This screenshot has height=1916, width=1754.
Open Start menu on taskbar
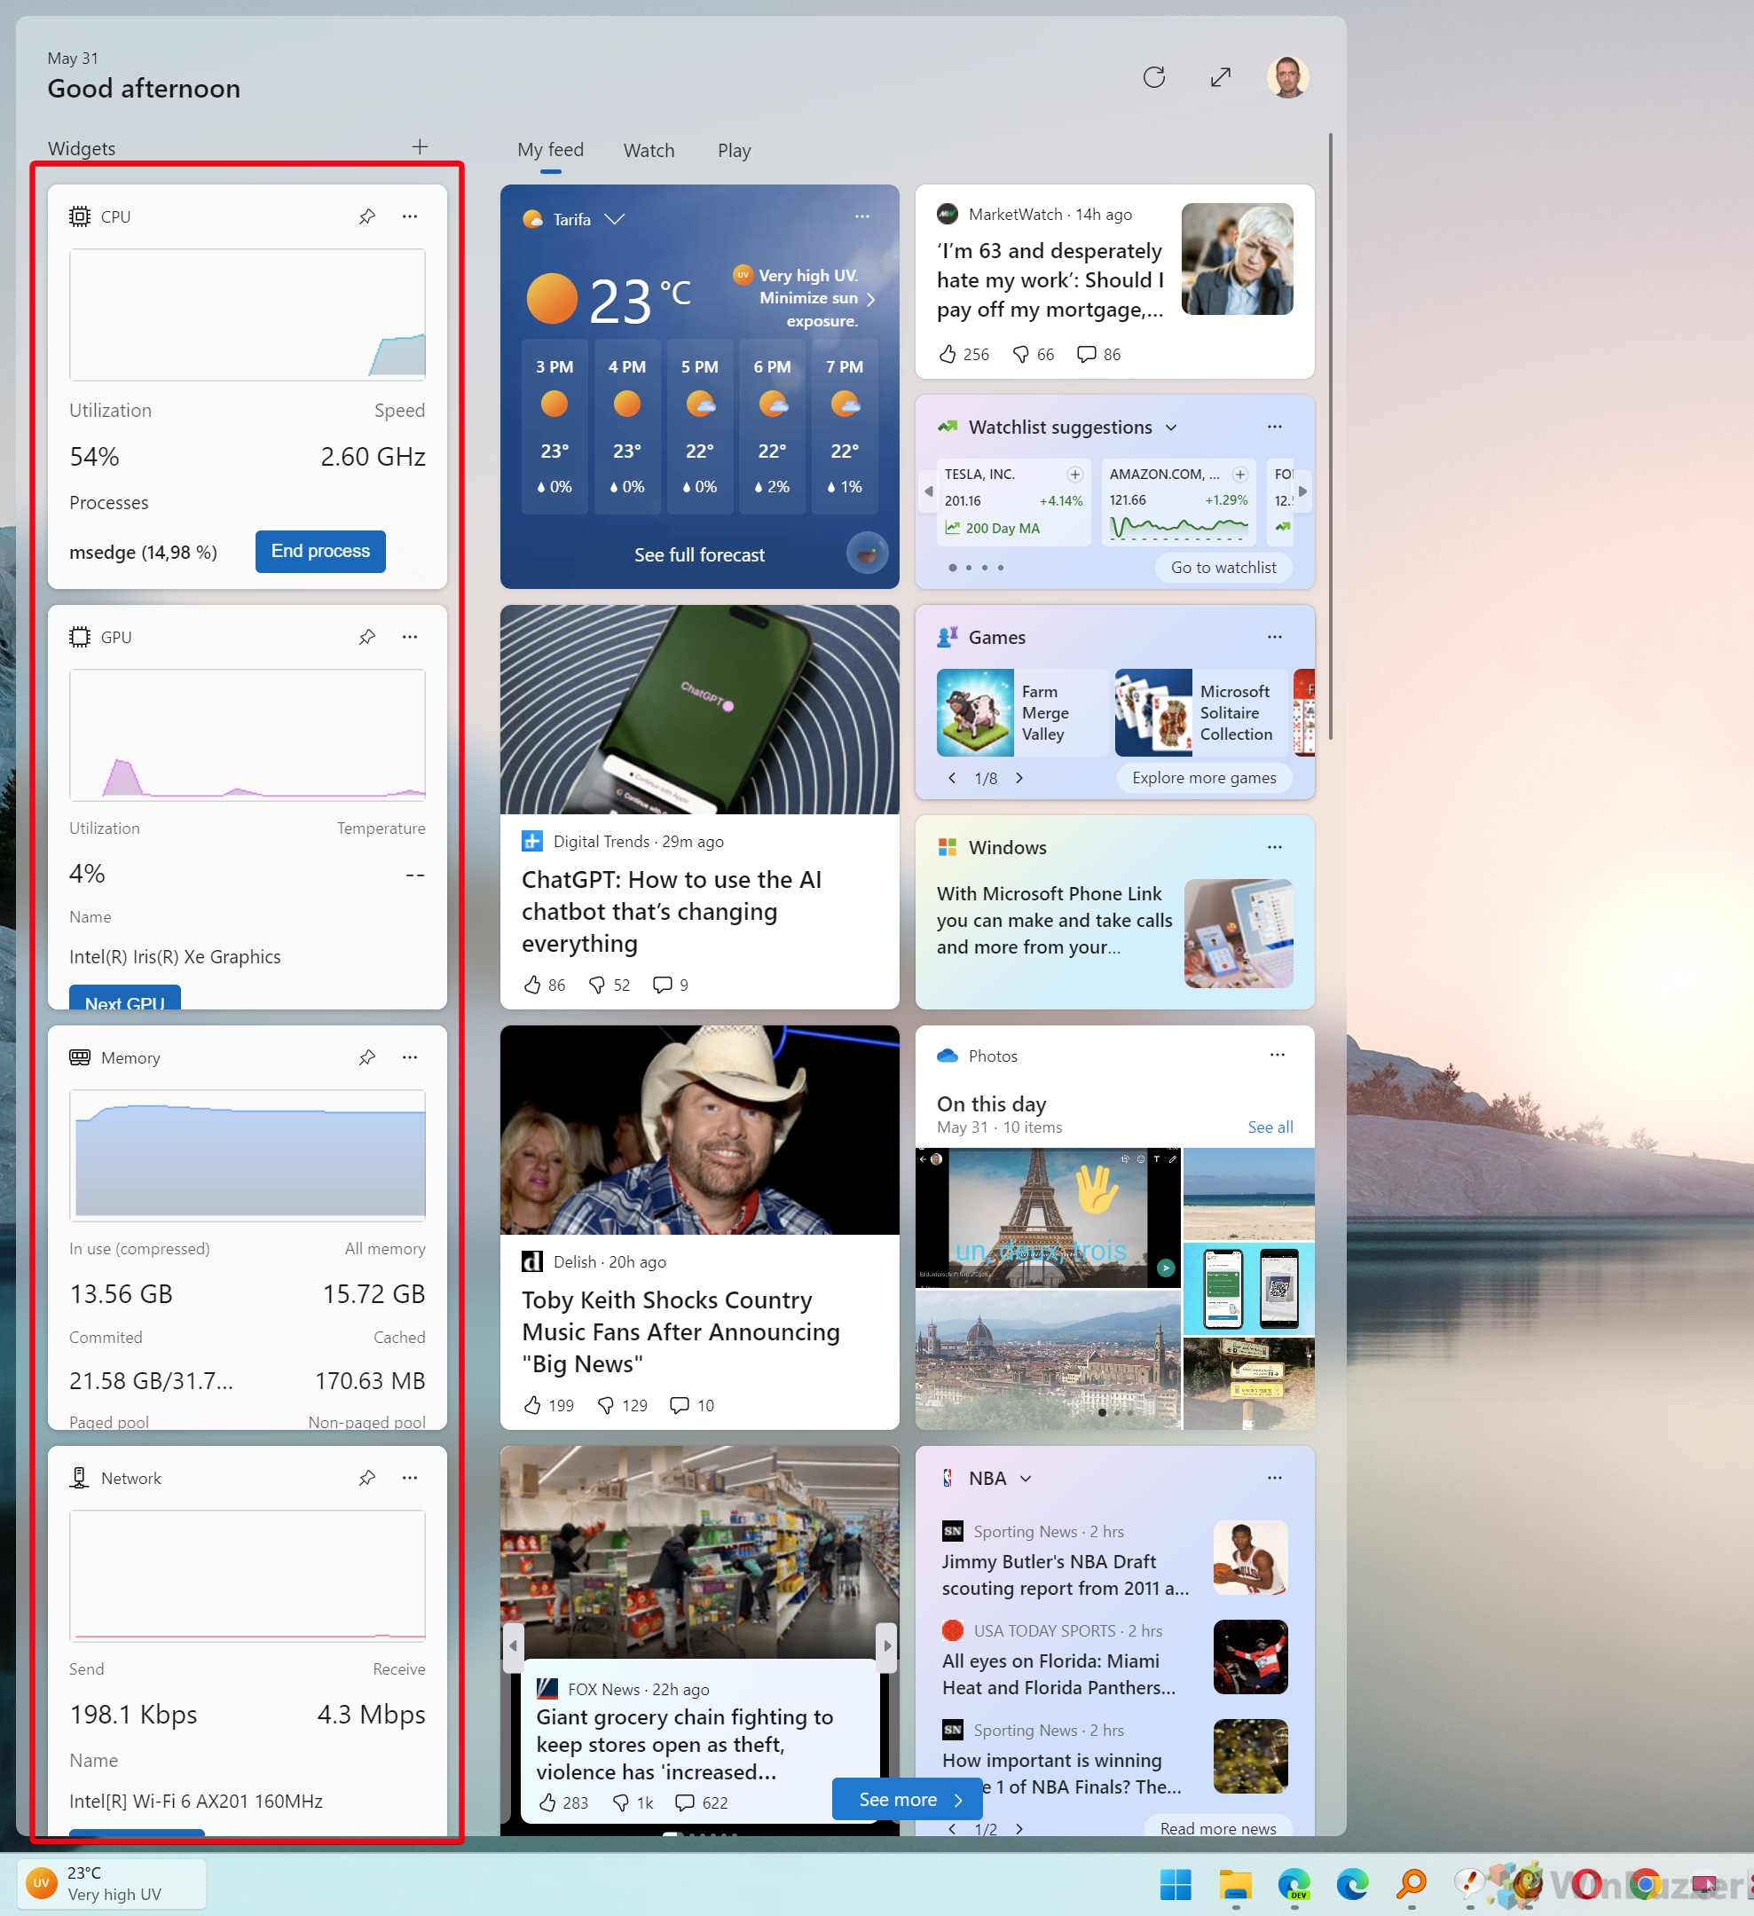1175,1884
